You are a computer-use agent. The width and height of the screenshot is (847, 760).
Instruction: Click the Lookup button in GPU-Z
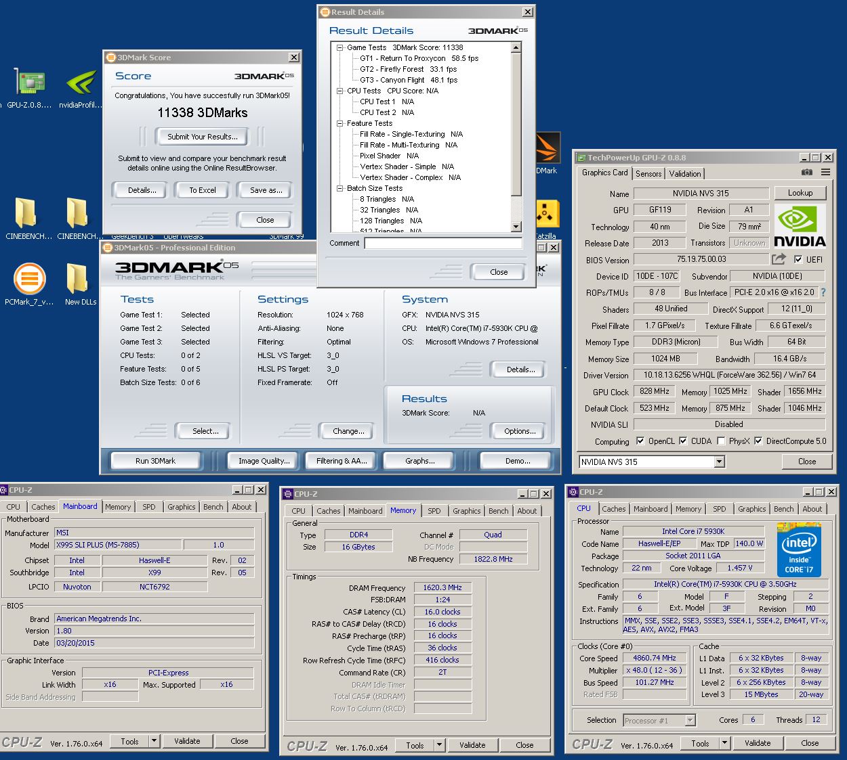[800, 193]
